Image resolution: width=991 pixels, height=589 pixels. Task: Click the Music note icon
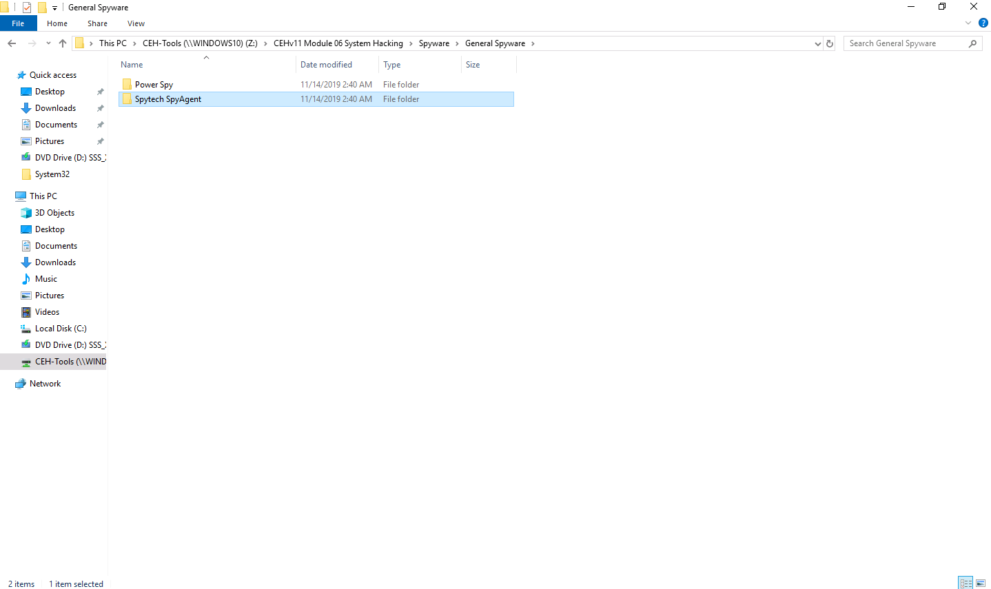coord(26,279)
